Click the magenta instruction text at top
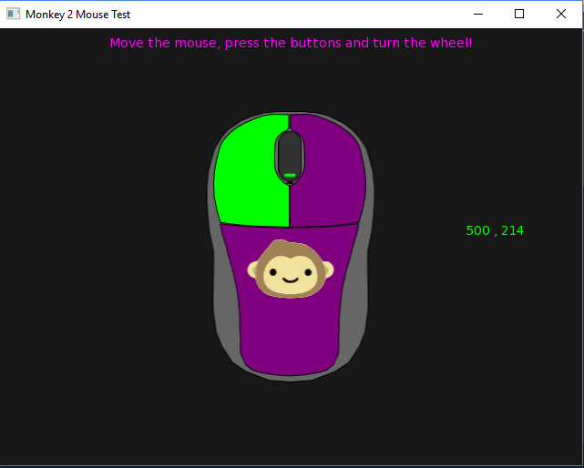 [x=291, y=43]
